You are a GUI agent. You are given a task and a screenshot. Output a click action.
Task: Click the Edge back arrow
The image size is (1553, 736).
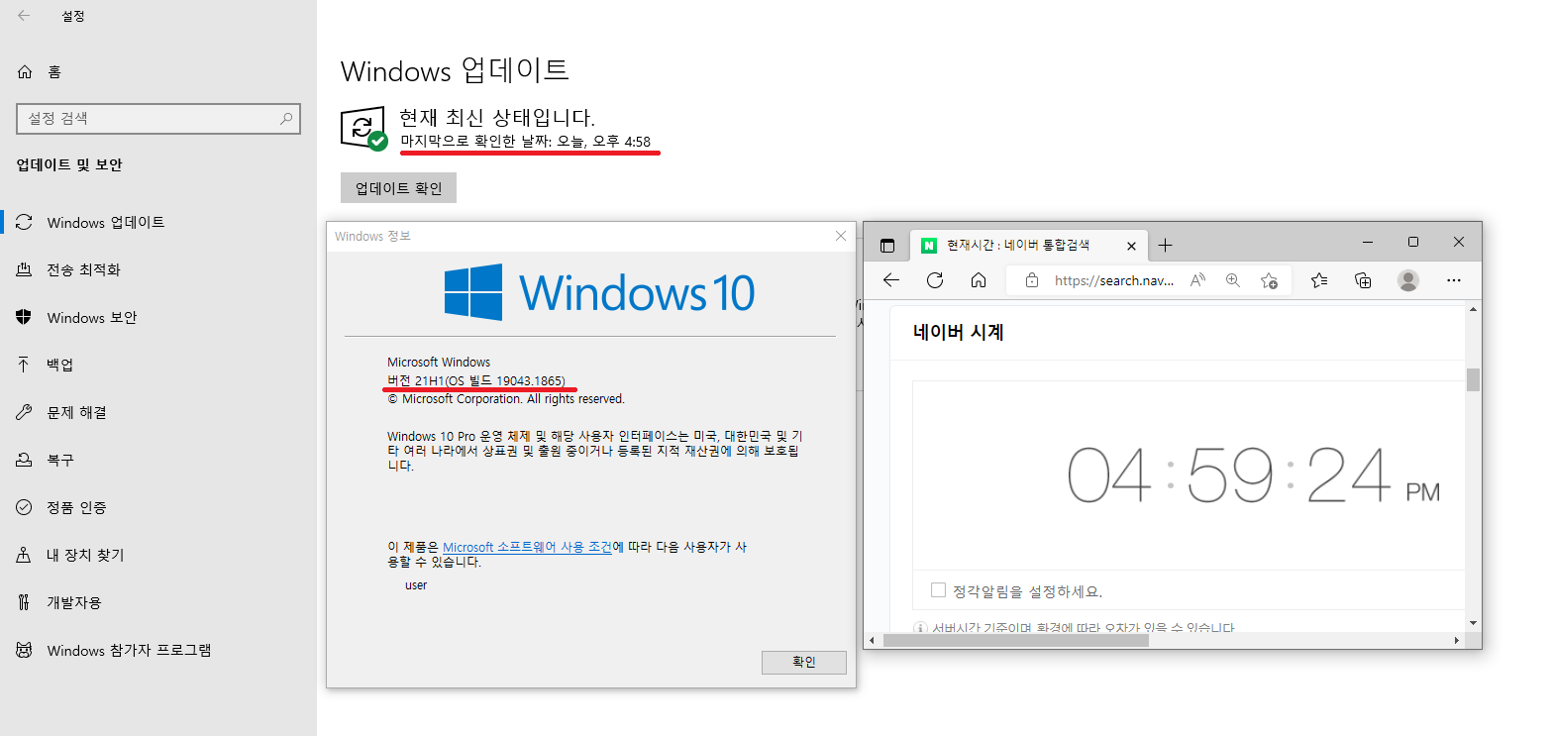pyautogui.click(x=890, y=280)
